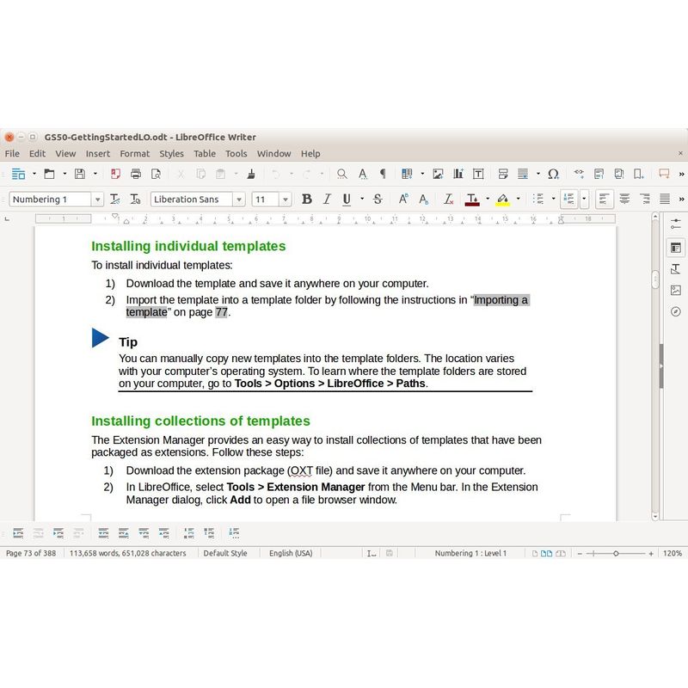
Task: Open the font size dropdown showing 11
Action: [x=285, y=200]
